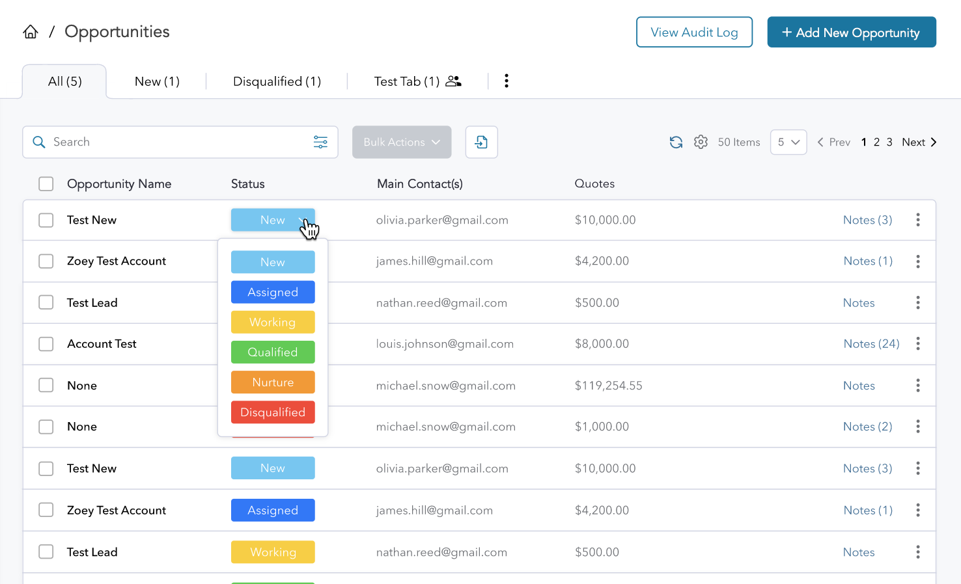Pick the light-blue New option in dropdown

coord(273,262)
